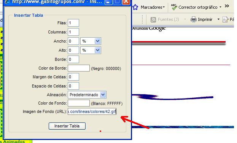Open the Marcadores menu

click(153, 7)
